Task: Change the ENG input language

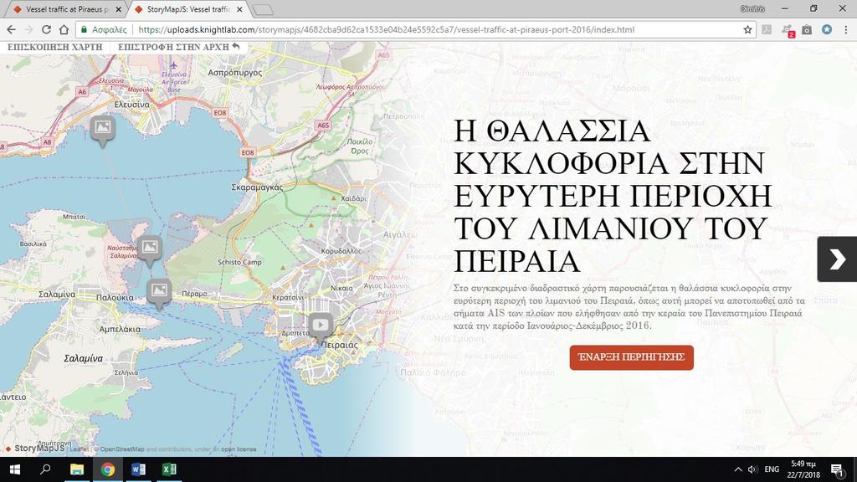Action: (772, 469)
